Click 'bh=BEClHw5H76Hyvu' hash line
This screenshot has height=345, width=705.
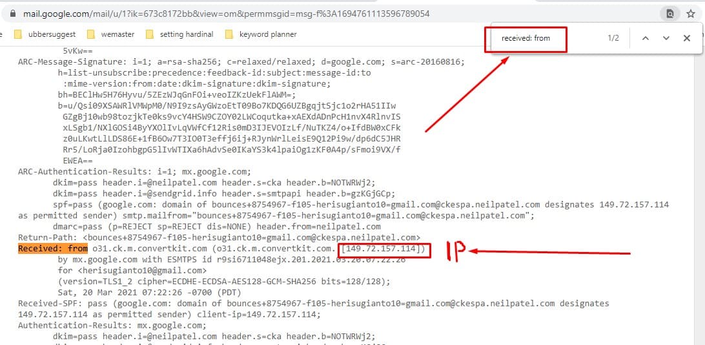[x=176, y=95]
